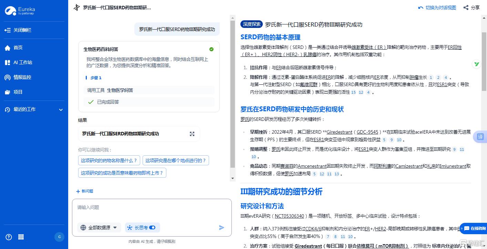Click 切换为对话视图 switch view button
This screenshot has width=487, height=249.
(437, 8)
